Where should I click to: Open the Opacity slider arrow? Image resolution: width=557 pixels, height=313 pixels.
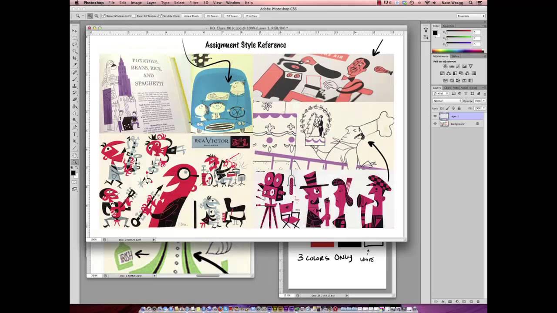[484, 101]
